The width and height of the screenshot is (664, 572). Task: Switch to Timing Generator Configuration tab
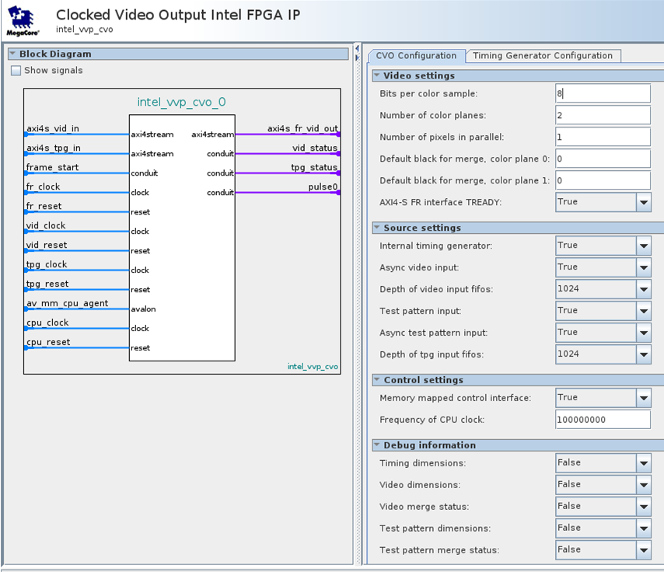(543, 56)
